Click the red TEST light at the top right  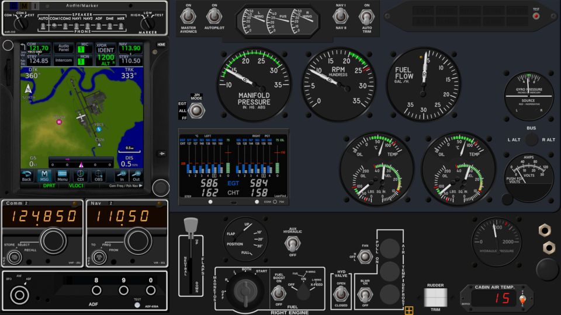pyautogui.click(x=536, y=16)
